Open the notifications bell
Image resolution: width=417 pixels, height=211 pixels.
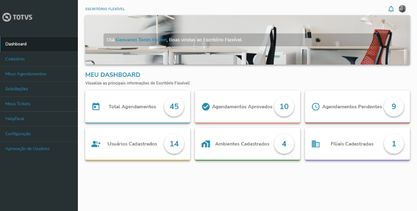coord(391,9)
